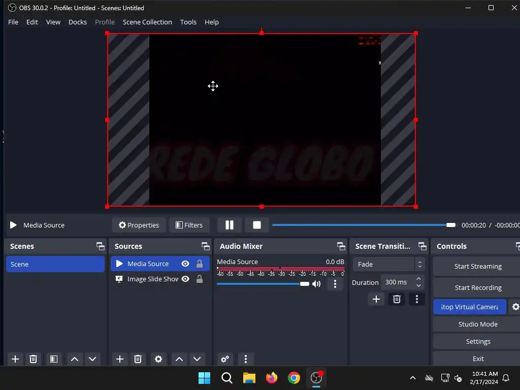520x390 pixels.
Task: Open Media Source audio options menu
Action: coord(335,284)
